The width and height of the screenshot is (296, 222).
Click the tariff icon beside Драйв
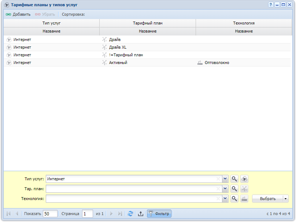click(104, 39)
